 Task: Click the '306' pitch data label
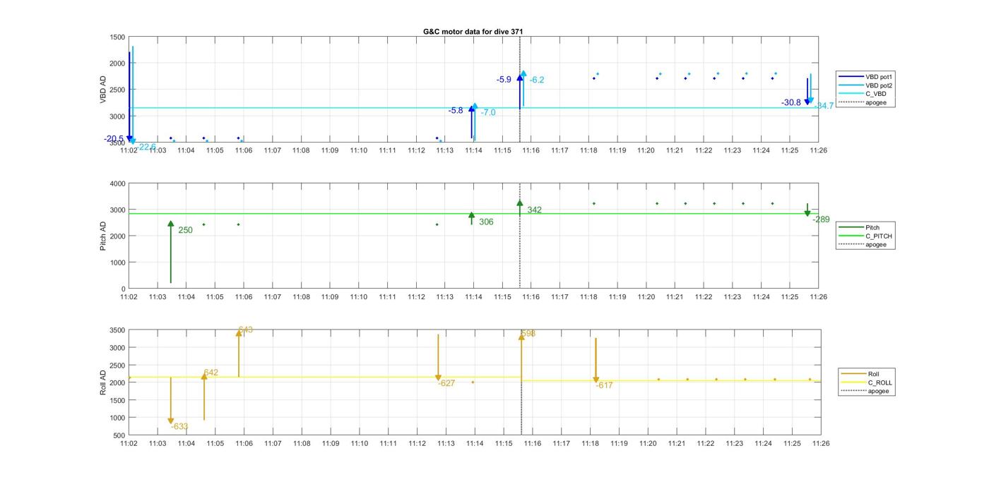[486, 222]
